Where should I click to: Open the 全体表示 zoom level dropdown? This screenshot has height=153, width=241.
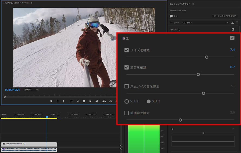click(31, 89)
